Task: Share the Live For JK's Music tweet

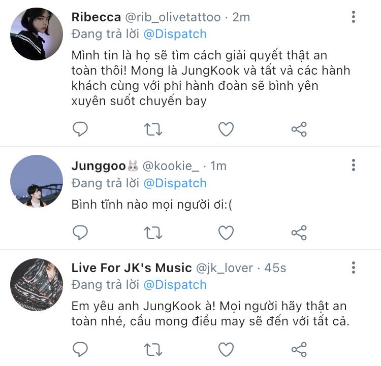Action: click(299, 350)
